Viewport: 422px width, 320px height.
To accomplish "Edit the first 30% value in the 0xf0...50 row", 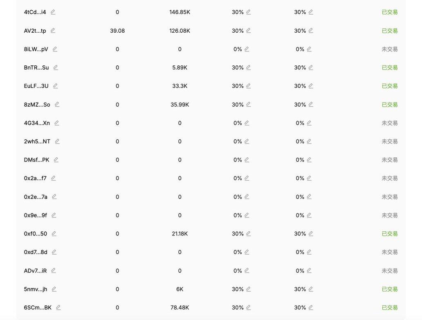I will (249, 234).
